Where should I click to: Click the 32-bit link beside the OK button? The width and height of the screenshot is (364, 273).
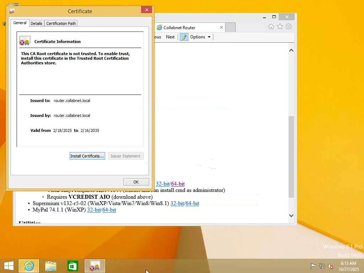point(163,184)
